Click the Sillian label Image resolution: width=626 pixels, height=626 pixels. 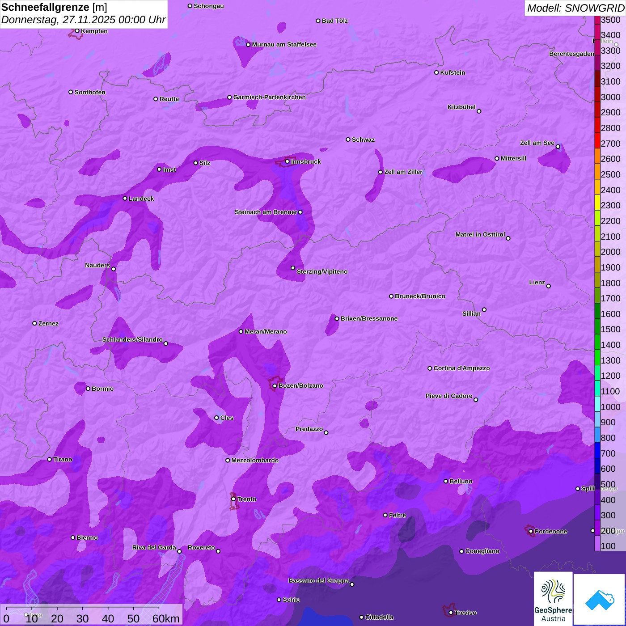pyautogui.click(x=471, y=313)
